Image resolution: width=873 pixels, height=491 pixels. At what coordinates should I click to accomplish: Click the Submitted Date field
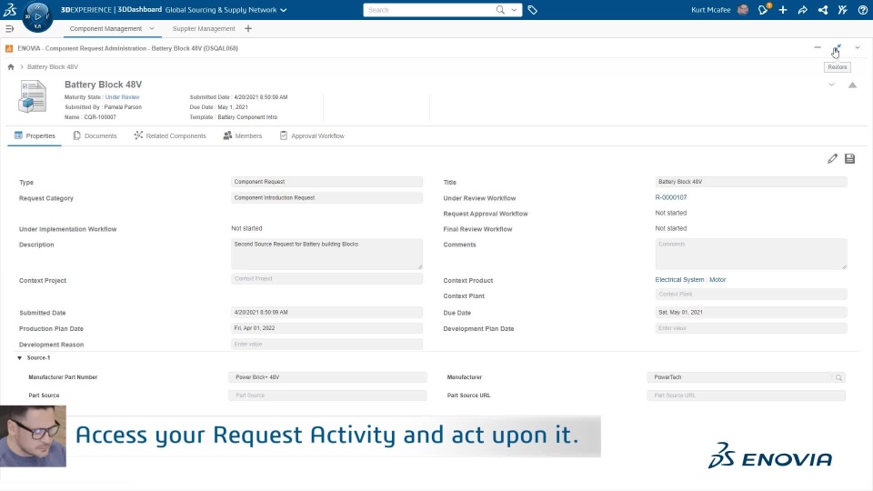[326, 312]
